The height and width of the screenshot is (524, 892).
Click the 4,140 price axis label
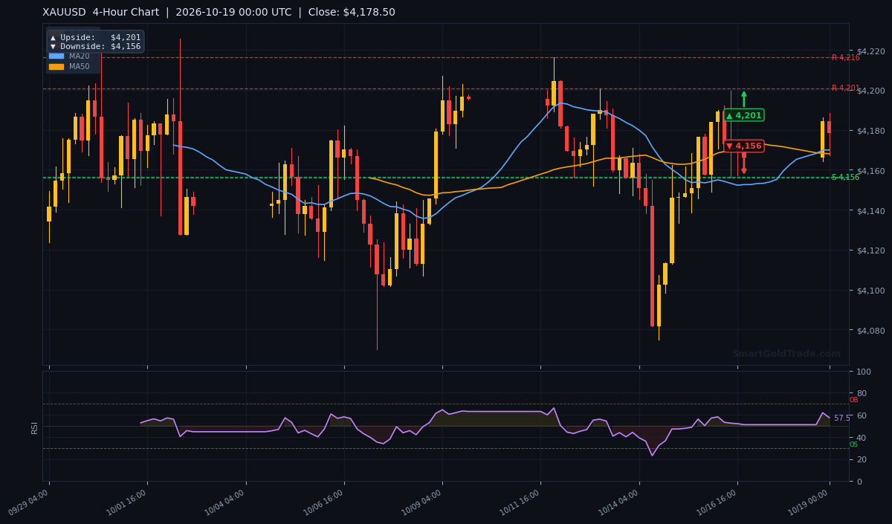pos(870,211)
